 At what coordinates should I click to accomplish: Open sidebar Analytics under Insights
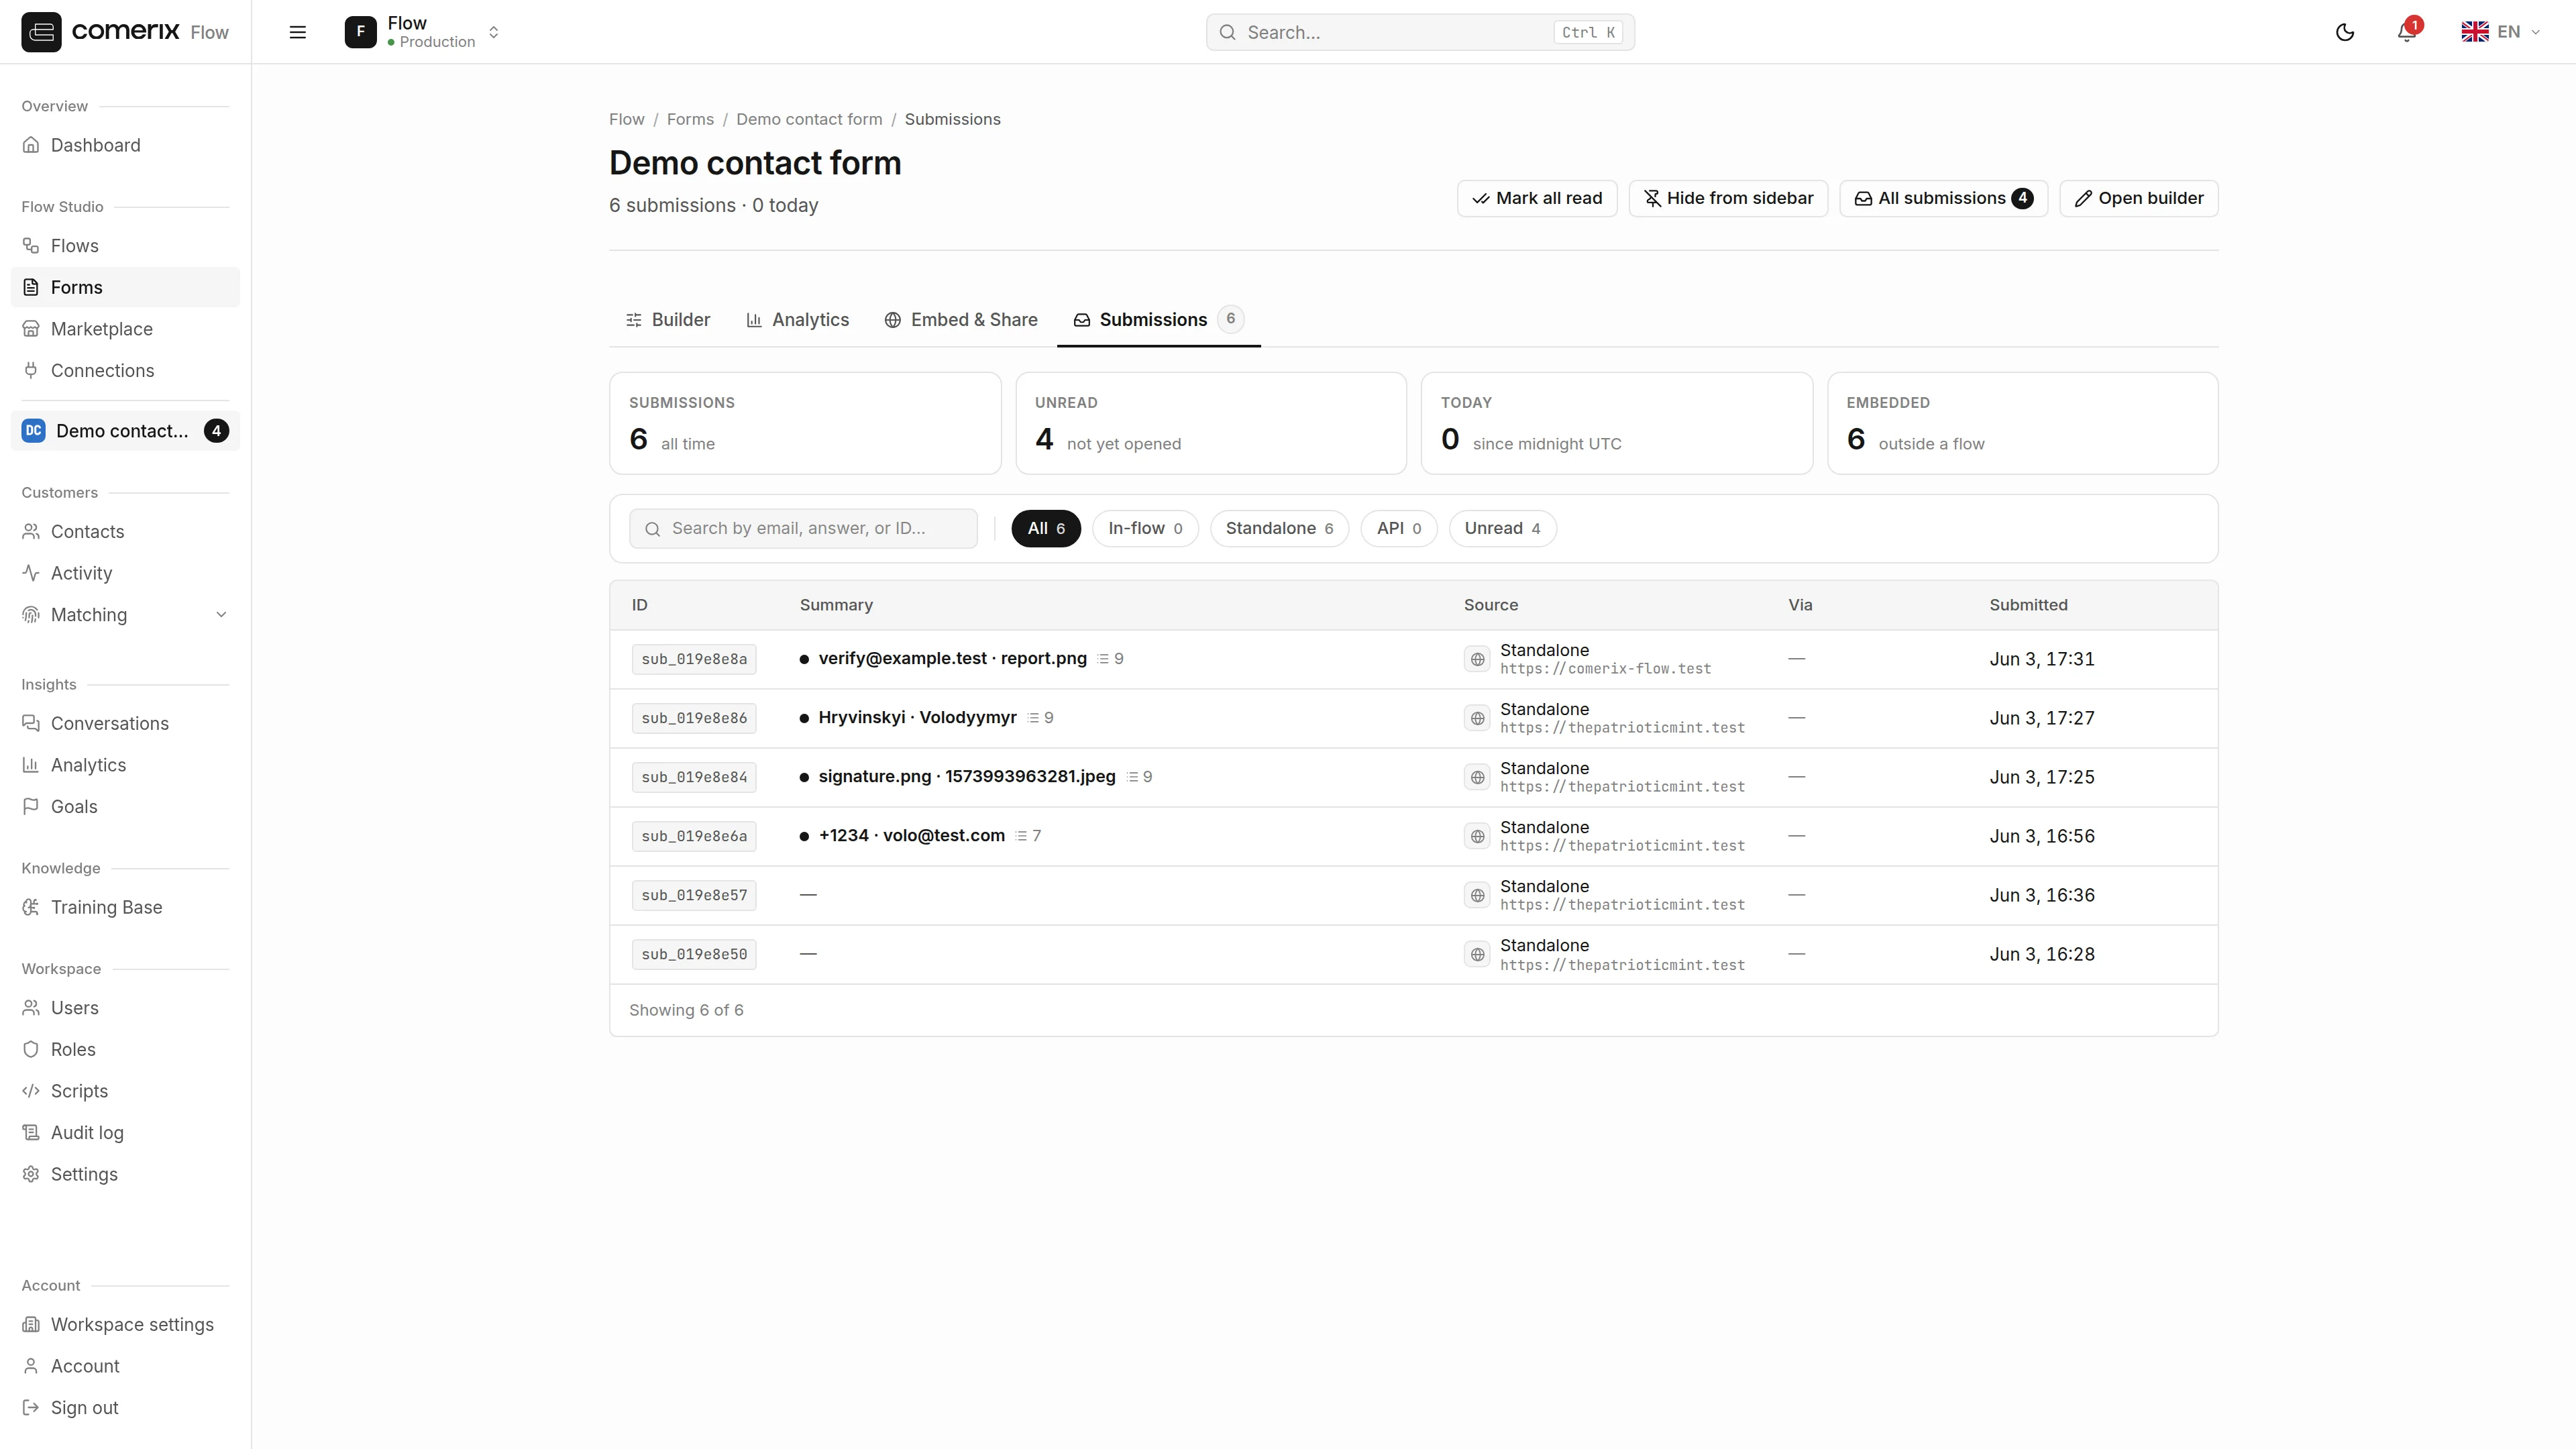coord(125,766)
